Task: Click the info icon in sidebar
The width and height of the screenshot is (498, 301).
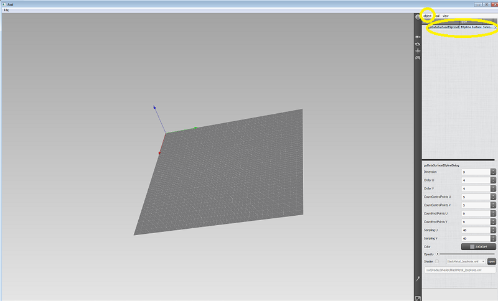Action: [x=418, y=18]
